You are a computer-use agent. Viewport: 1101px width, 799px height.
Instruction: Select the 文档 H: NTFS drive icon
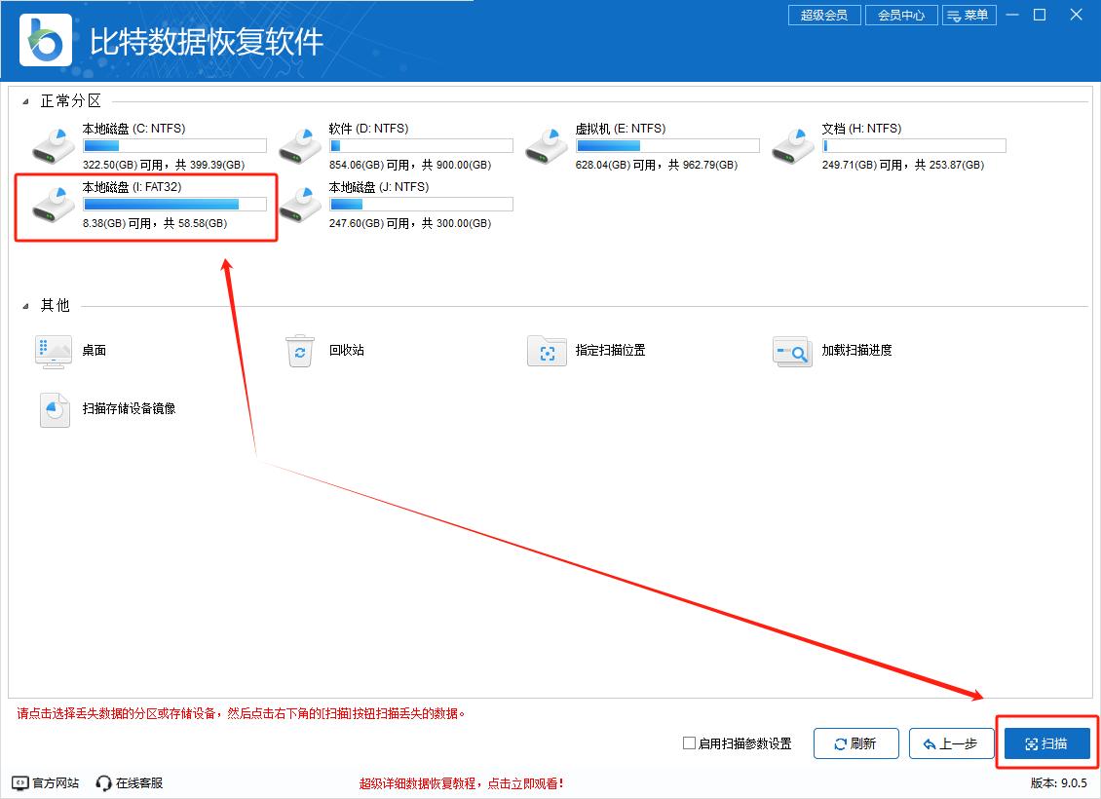793,145
